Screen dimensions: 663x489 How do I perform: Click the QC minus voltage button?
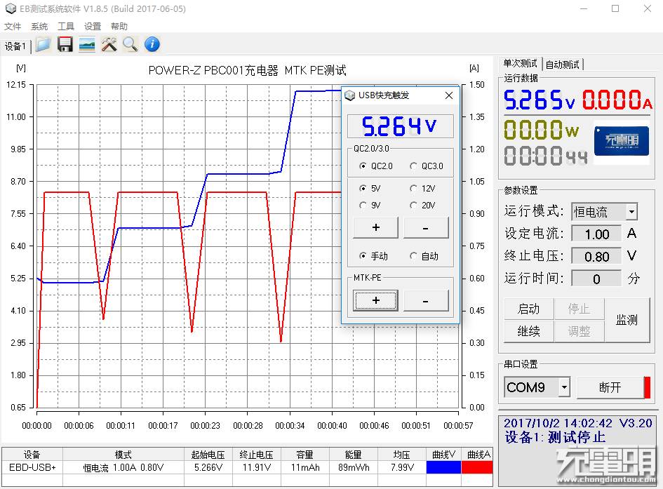[426, 228]
